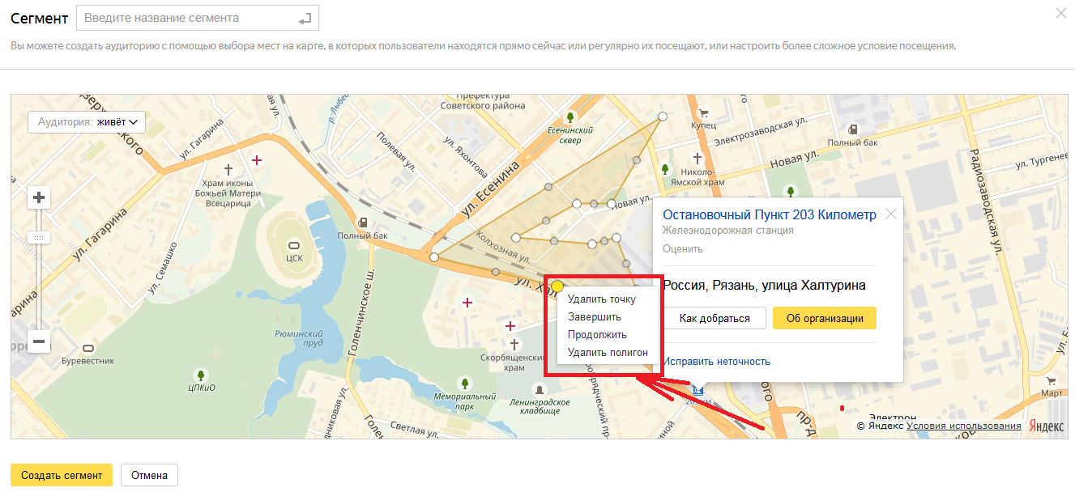This screenshot has height=496, width=1075.
Task: Click the Как добраться button
Action: (715, 318)
